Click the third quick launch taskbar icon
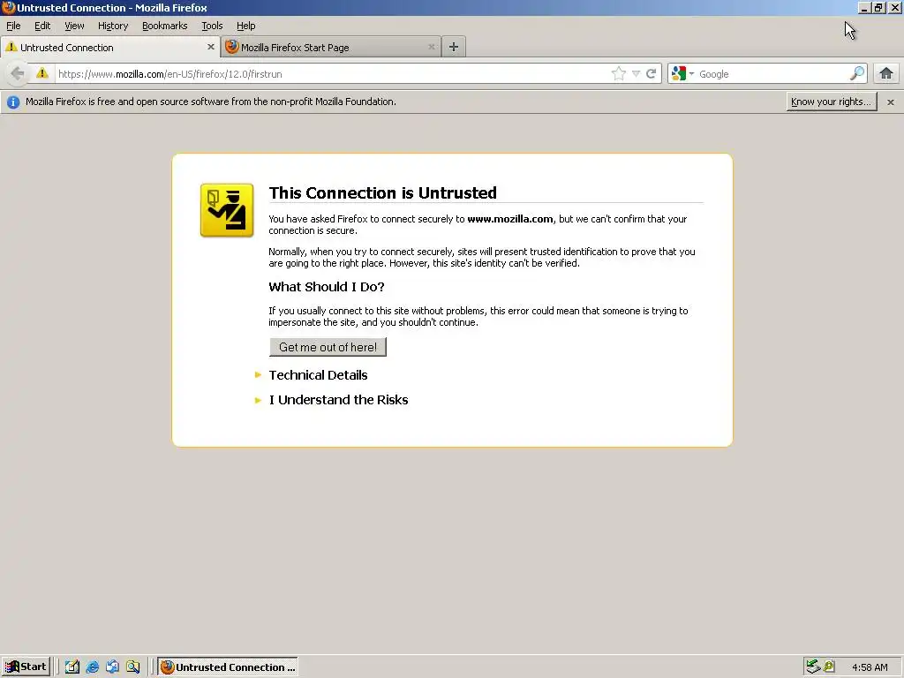The height and width of the screenshot is (678, 904). pyautogui.click(x=112, y=667)
